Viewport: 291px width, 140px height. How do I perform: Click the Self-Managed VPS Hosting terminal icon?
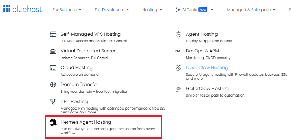tap(53, 34)
